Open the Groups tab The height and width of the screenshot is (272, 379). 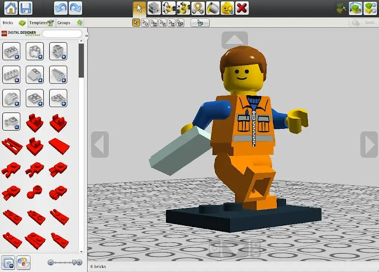point(70,23)
